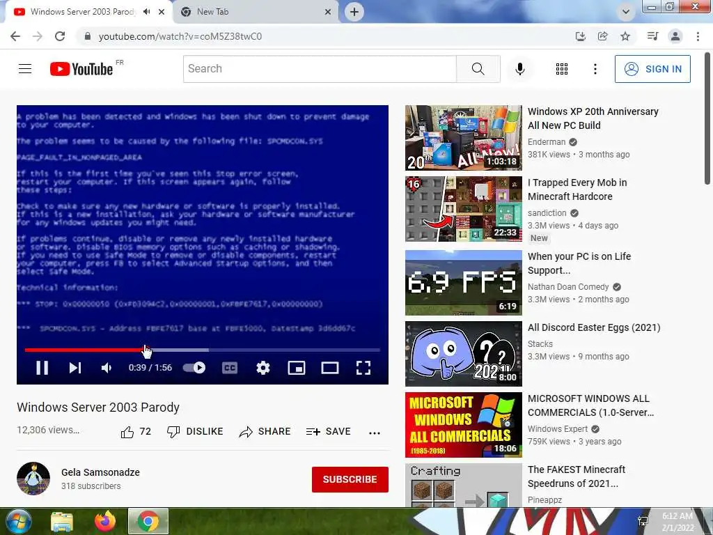The width and height of the screenshot is (713, 535).
Task: Open Gela Samsonadze channel avatar
Action: click(x=33, y=479)
